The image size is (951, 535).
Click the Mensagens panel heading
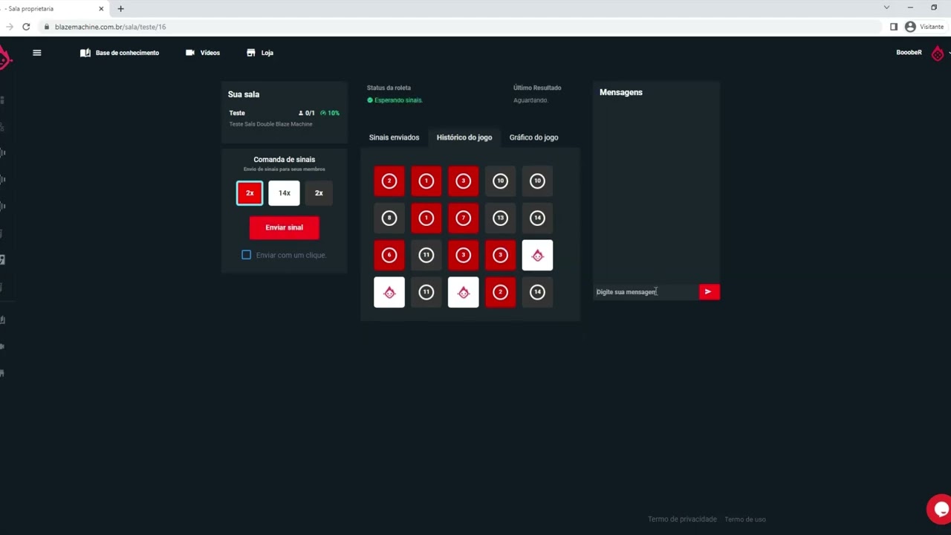[x=621, y=93]
